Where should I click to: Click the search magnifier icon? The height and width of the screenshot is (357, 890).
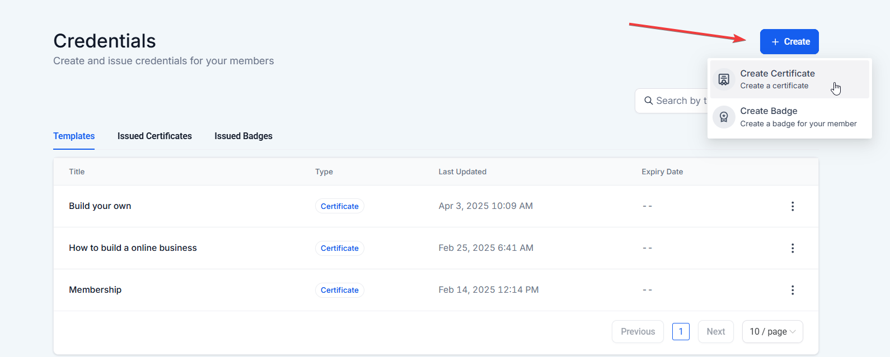pos(649,101)
